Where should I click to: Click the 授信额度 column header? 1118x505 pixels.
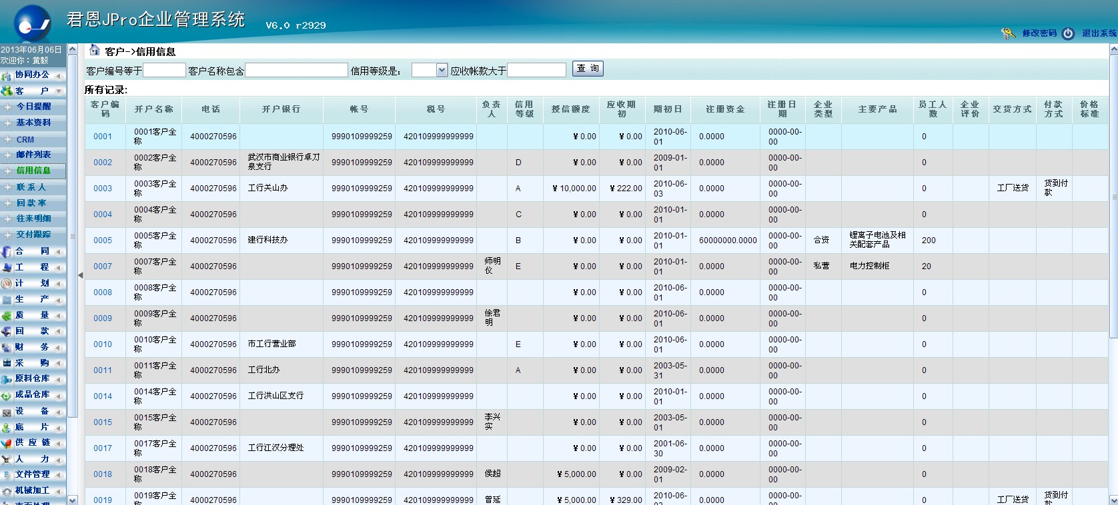pyautogui.click(x=571, y=109)
